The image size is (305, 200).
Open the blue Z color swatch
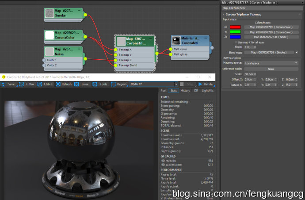(235, 37)
